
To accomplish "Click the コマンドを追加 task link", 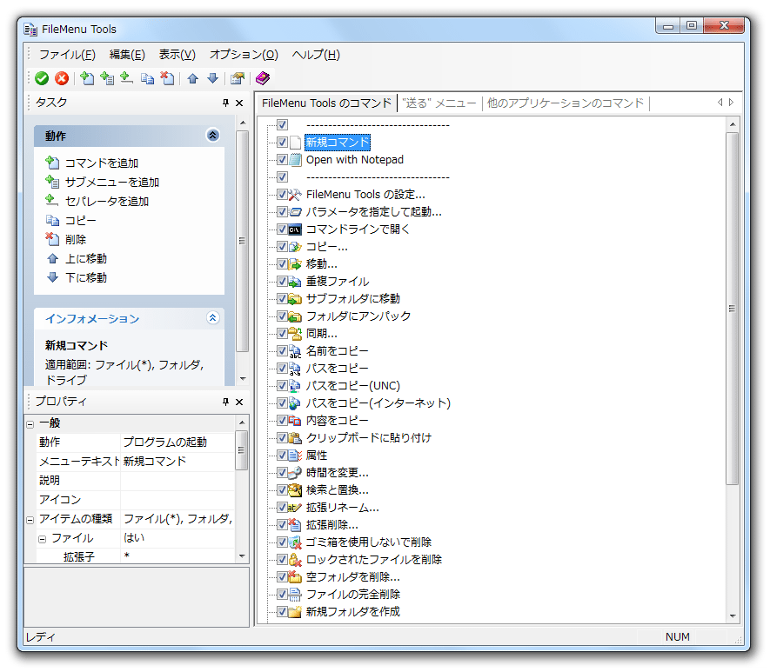I will (102, 163).
